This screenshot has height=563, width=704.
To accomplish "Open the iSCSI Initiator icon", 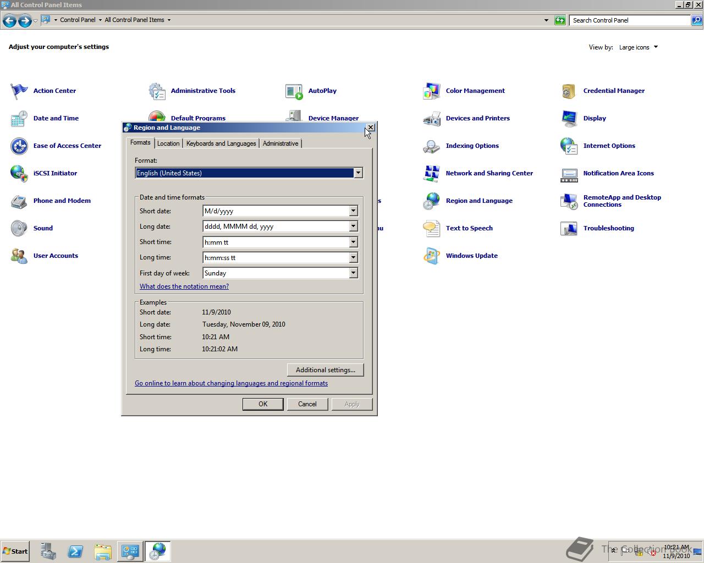I will coord(19,173).
